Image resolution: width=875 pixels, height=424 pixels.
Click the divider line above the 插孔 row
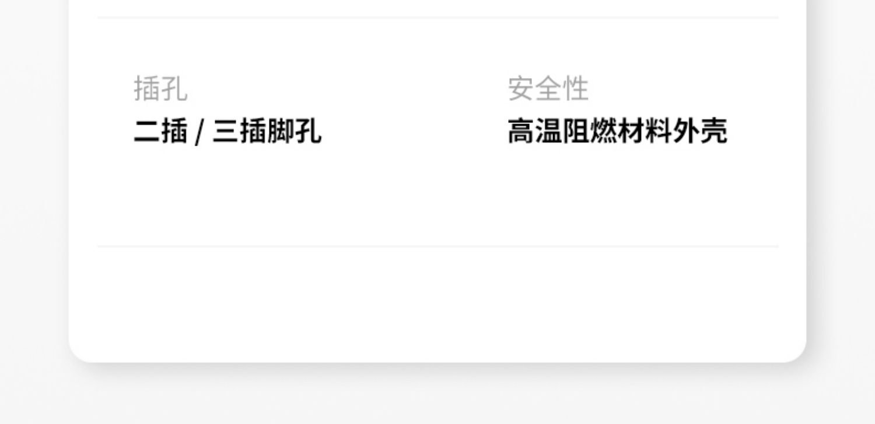[x=437, y=17]
